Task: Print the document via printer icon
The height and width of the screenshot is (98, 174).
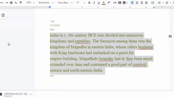Action: pyautogui.click(x=11, y=3)
